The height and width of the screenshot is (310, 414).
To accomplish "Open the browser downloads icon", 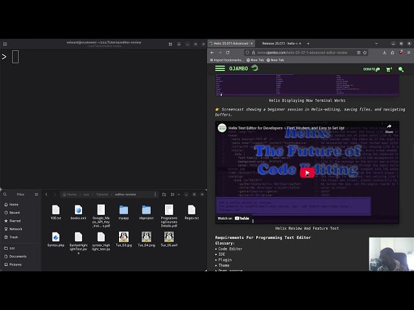I will pos(384,52).
